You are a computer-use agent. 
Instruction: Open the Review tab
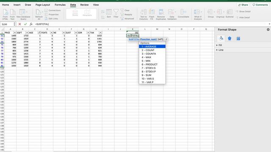(x=84, y=5)
